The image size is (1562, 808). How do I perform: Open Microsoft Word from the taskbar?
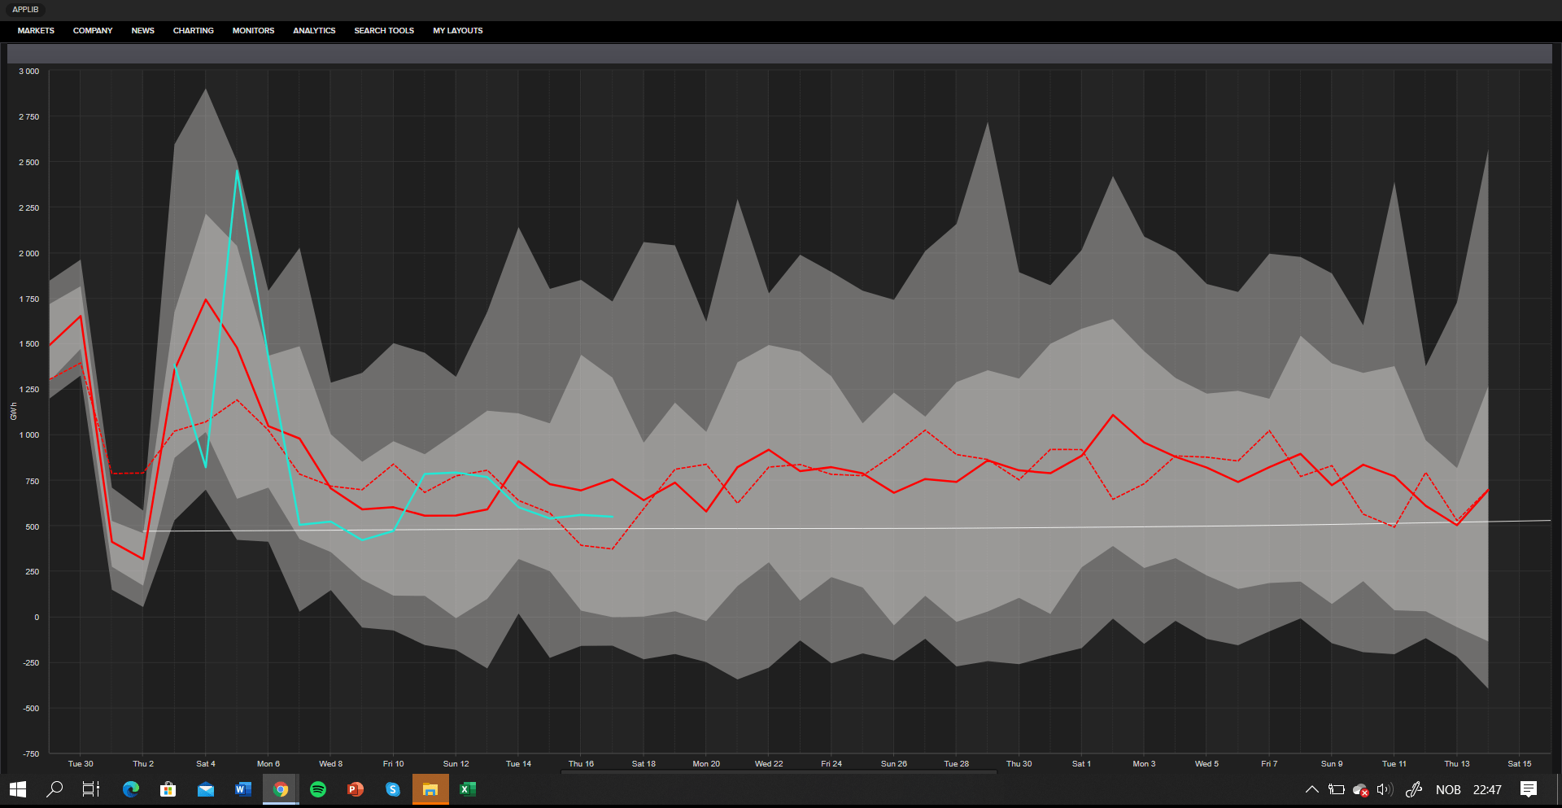[243, 789]
